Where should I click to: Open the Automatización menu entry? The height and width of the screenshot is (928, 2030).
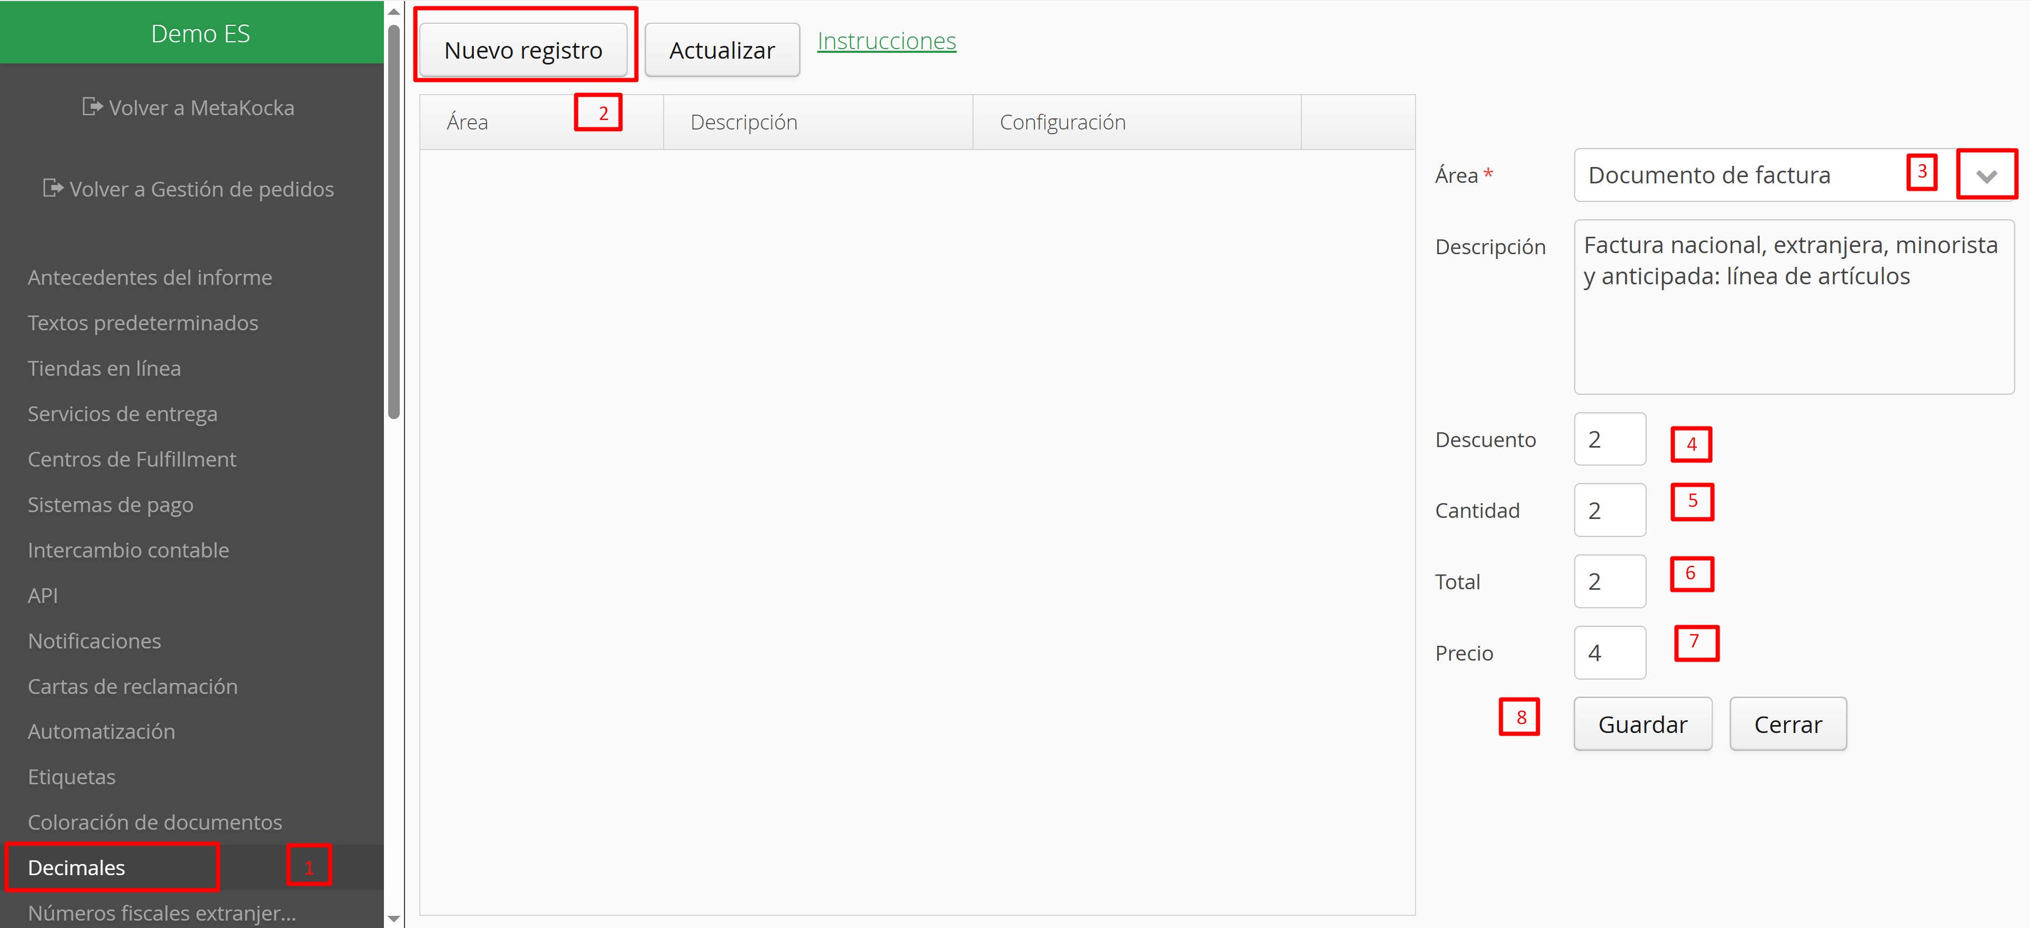click(x=101, y=731)
